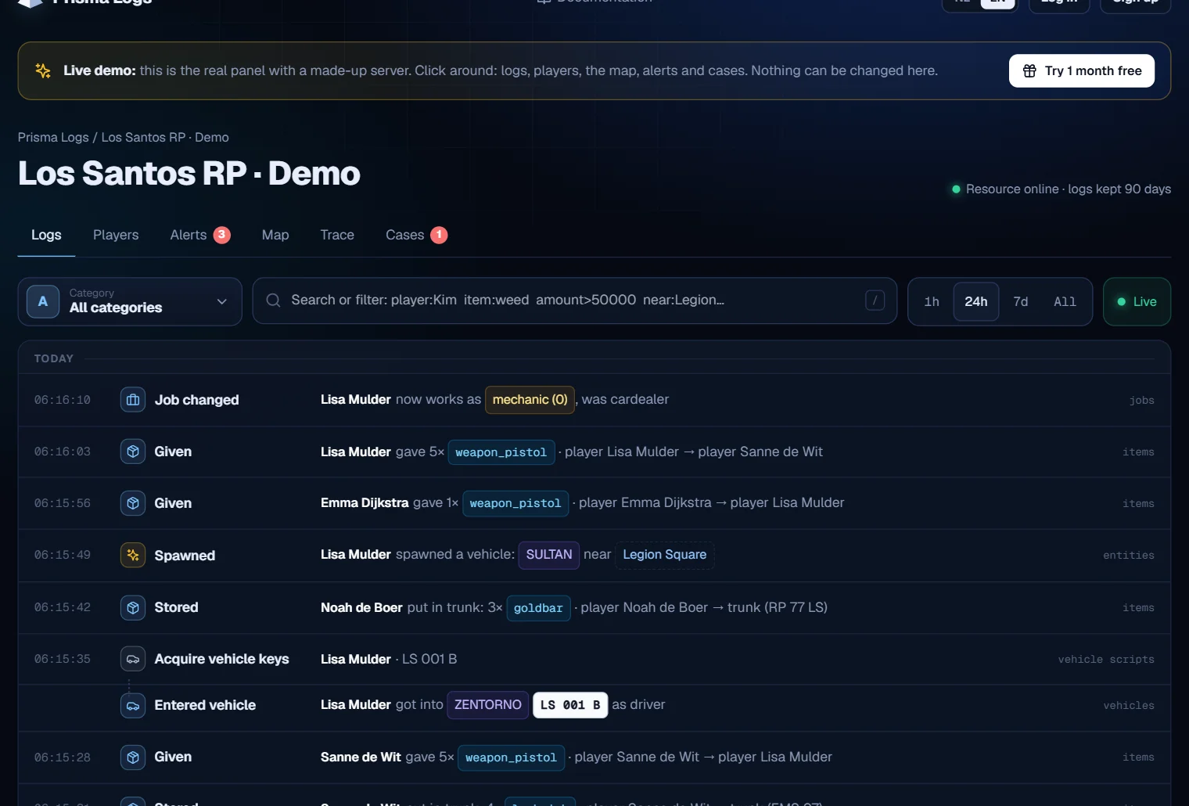This screenshot has width=1189, height=806.
Task: Click the SULTAN vehicle tag
Action: [549, 555]
